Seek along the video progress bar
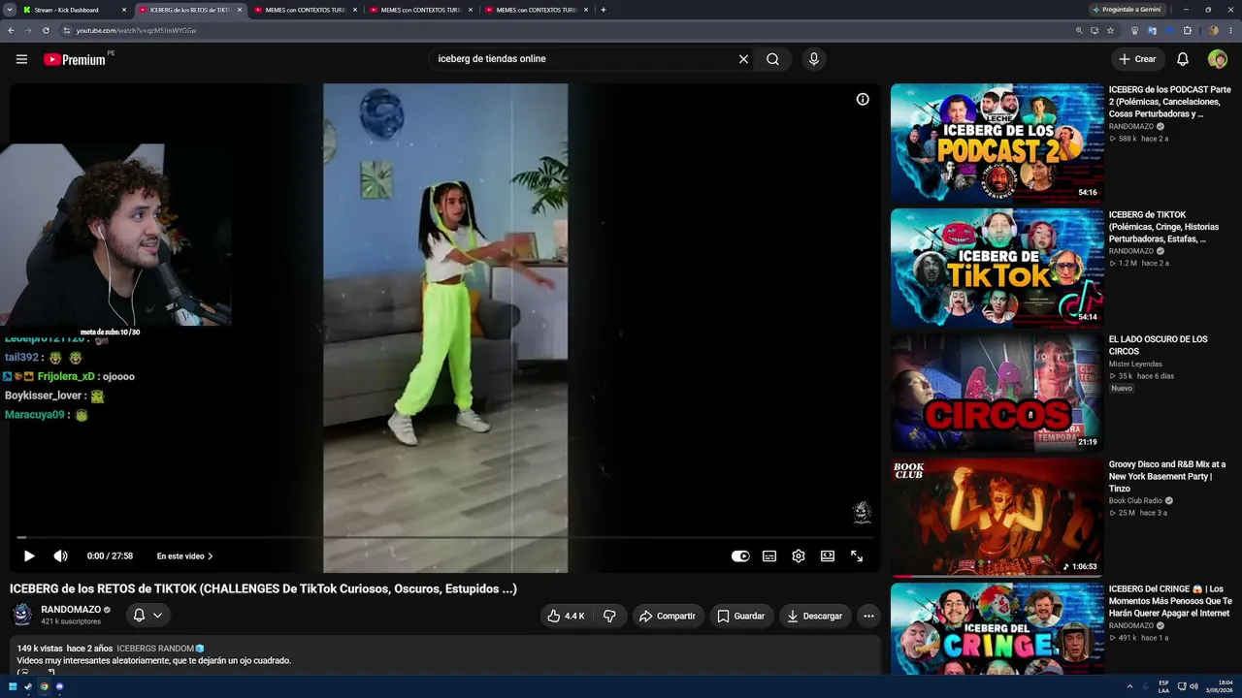This screenshot has width=1242, height=698. point(445,537)
